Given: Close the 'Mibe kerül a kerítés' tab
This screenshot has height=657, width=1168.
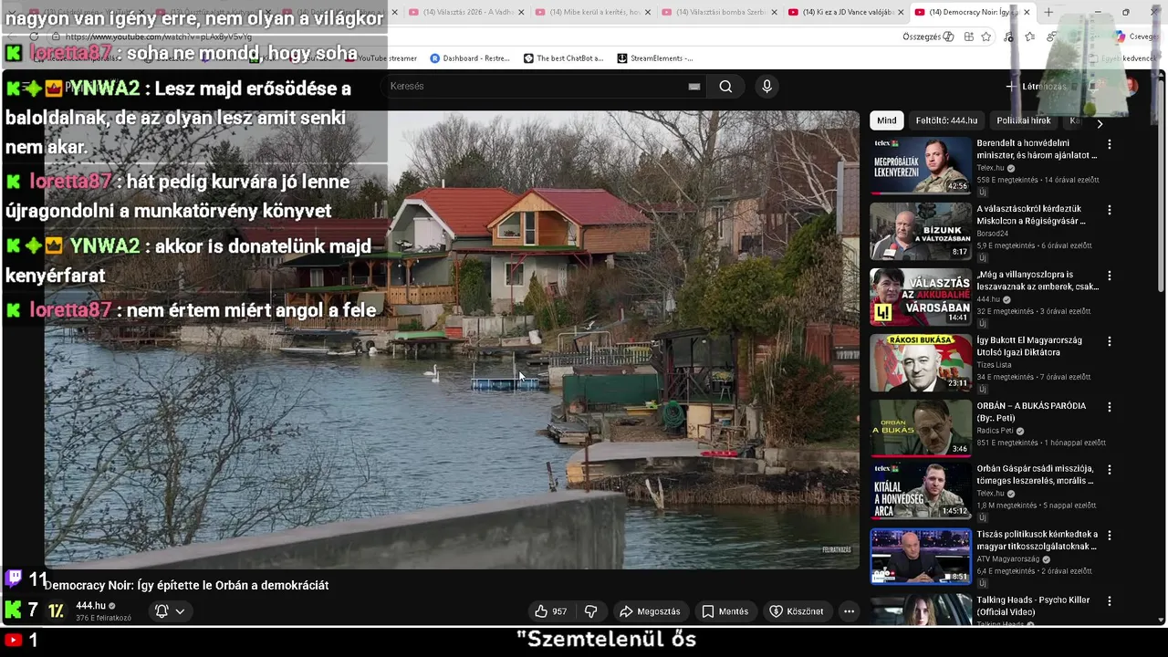Looking at the screenshot, I should pyautogui.click(x=648, y=12).
